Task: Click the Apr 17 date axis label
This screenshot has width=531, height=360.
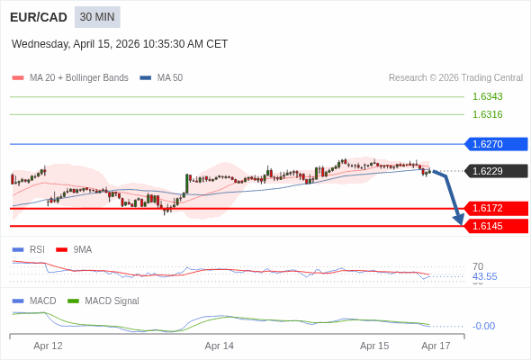Action: (436, 346)
